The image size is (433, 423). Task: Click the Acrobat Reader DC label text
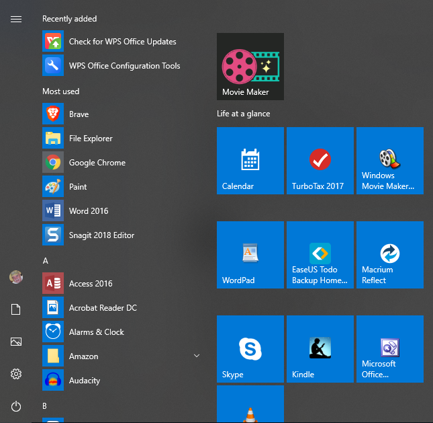point(103,307)
